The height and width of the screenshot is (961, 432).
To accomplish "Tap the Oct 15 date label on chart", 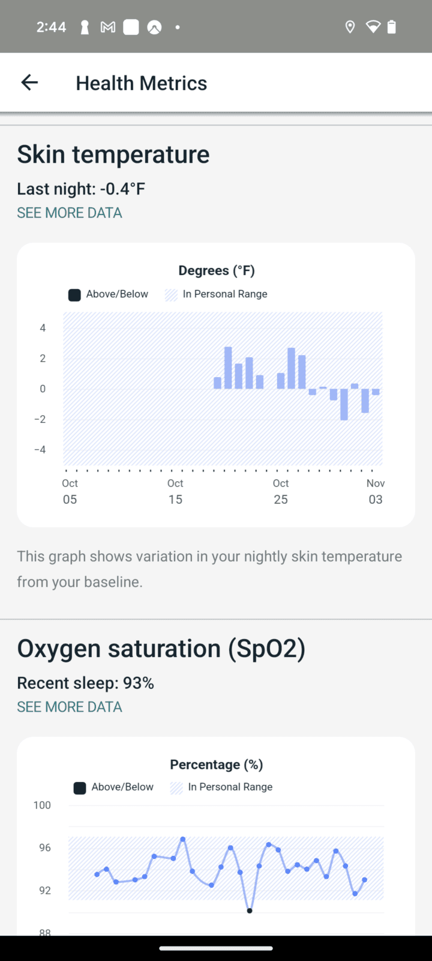I will coord(175,491).
